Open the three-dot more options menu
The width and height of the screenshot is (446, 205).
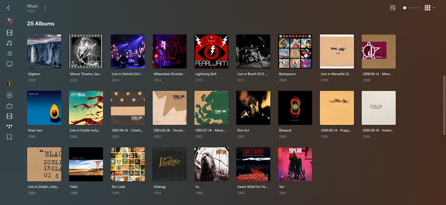coord(45,8)
